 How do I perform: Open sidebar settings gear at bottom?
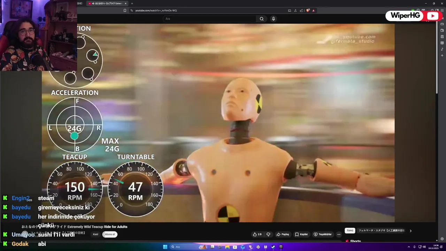[442, 239]
